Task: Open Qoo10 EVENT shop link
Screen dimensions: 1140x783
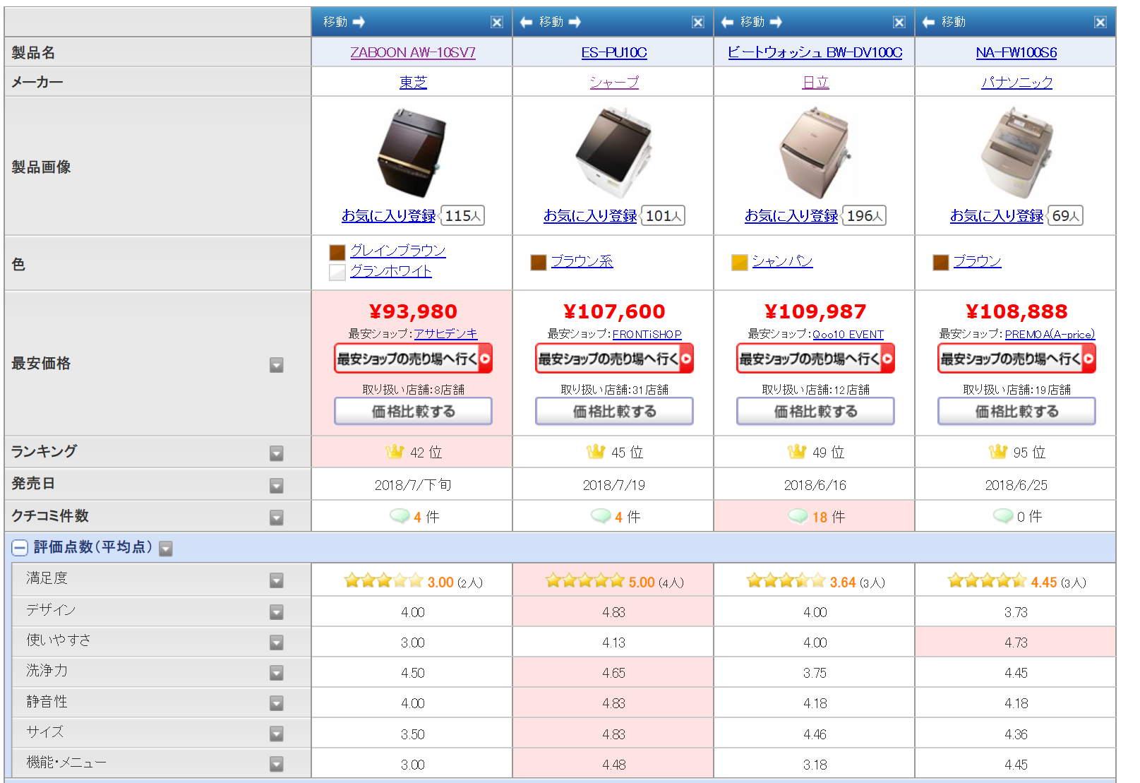Action: (x=848, y=334)
